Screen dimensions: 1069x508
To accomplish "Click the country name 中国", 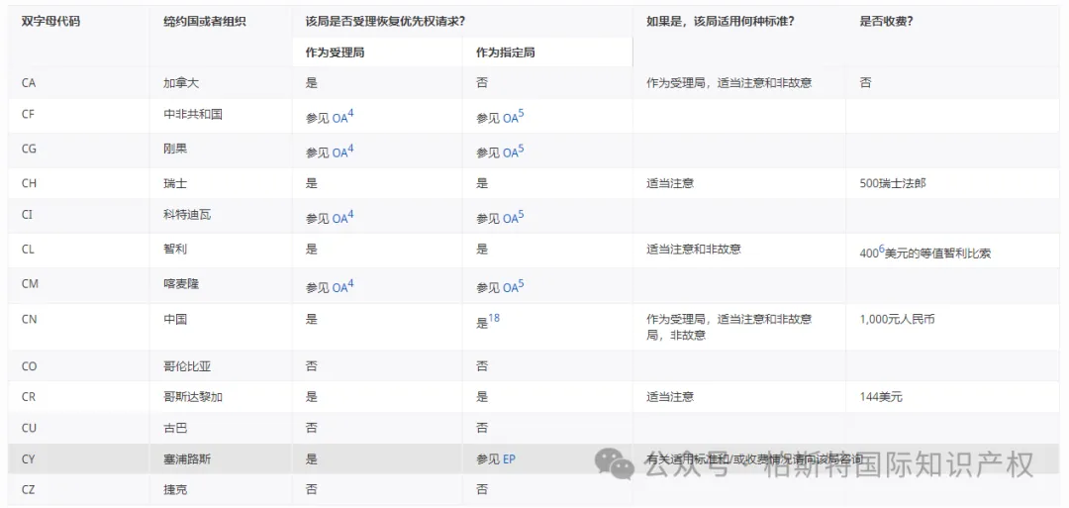I will [174, 319].
